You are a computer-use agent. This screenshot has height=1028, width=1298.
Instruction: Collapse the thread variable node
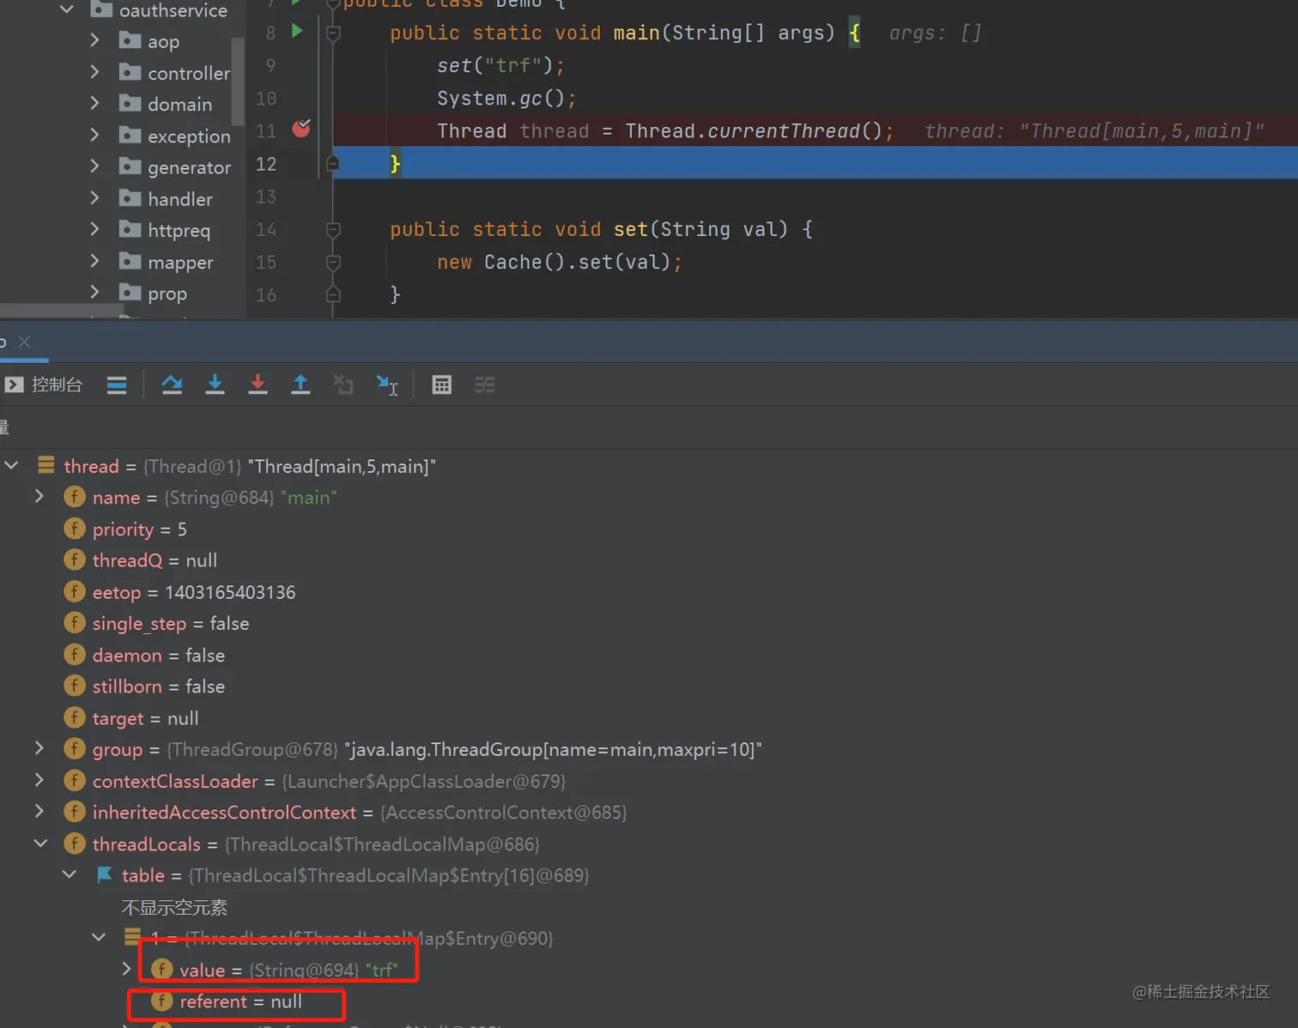point(12,465)
